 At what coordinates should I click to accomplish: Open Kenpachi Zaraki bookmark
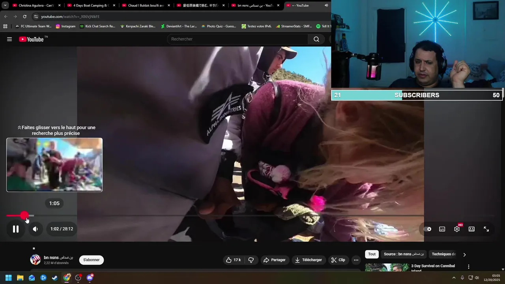click(138, 26)
